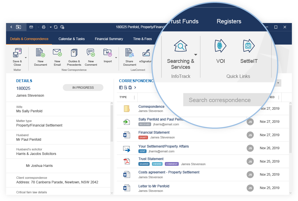
Task: Click the New Email ribbon icon
Action: pyautogui.click(x=57, y=53)
